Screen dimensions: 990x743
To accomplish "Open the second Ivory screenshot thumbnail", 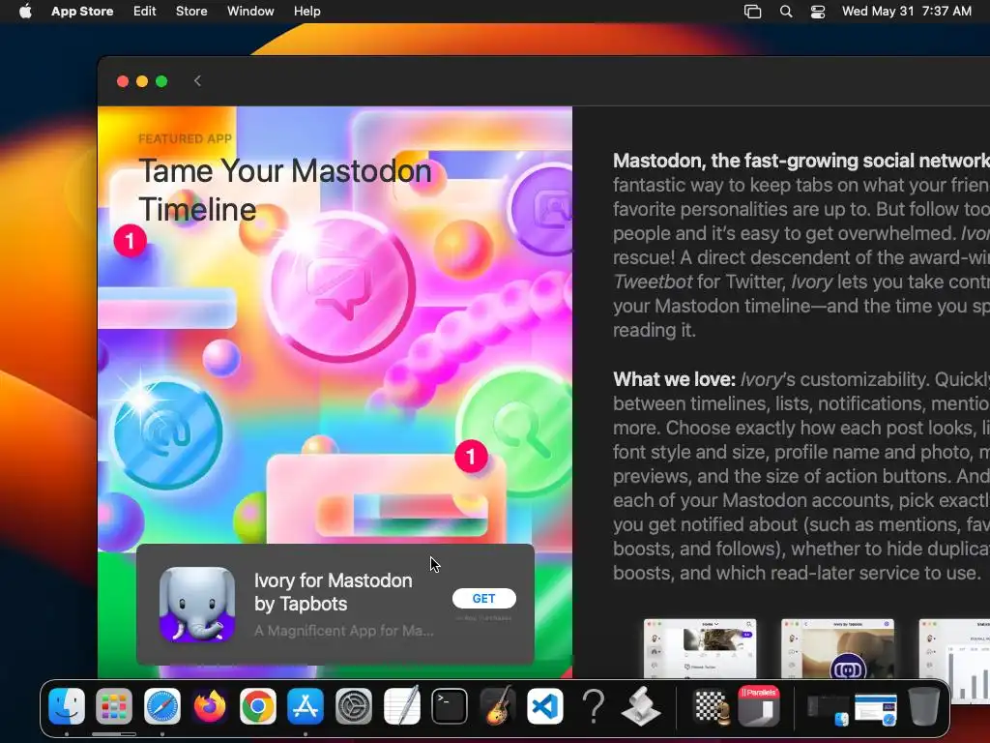I will pos(837,648).
